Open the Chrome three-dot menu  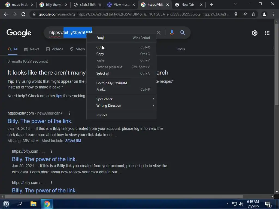273,14
